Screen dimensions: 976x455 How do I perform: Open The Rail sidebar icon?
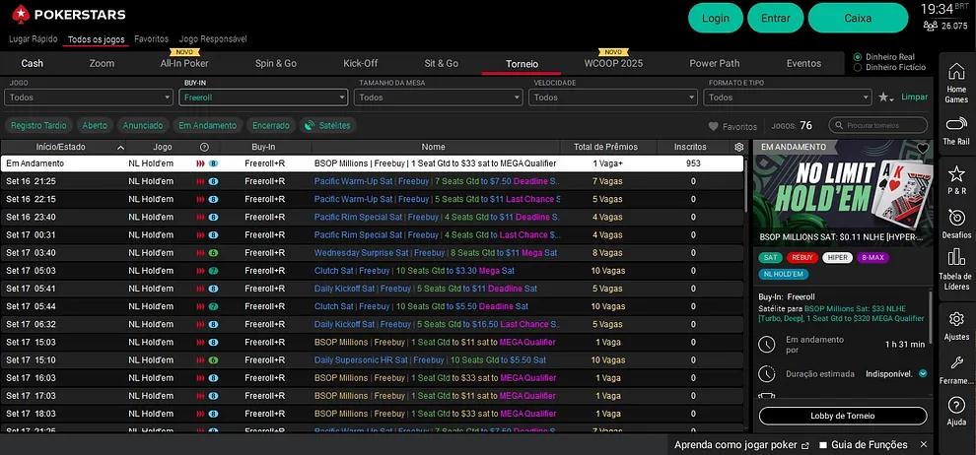coord(956,130)
